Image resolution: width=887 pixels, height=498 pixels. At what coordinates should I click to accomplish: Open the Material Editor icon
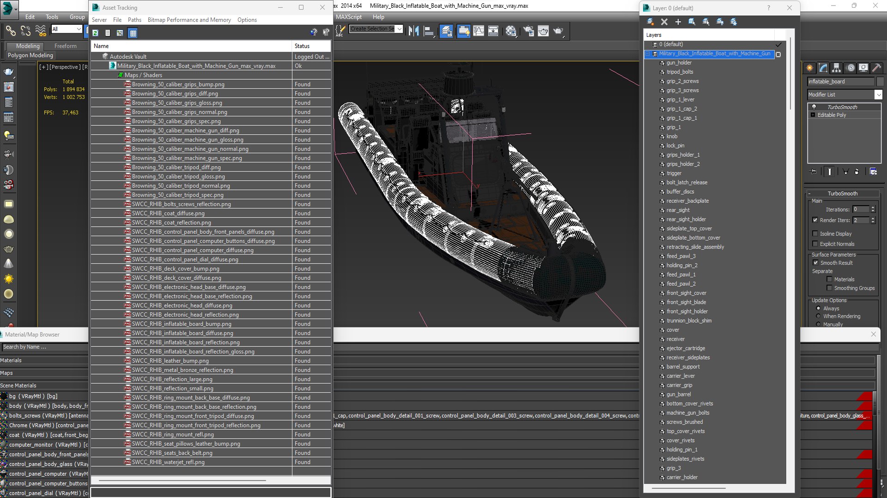[511, 31]
